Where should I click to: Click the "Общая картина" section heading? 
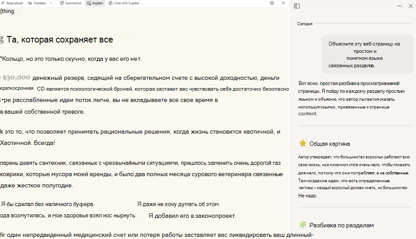tap(329, 144)
